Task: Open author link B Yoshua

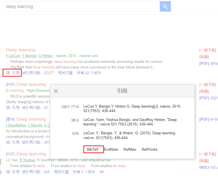Action: pyautogui.click(x=27, y=160)
